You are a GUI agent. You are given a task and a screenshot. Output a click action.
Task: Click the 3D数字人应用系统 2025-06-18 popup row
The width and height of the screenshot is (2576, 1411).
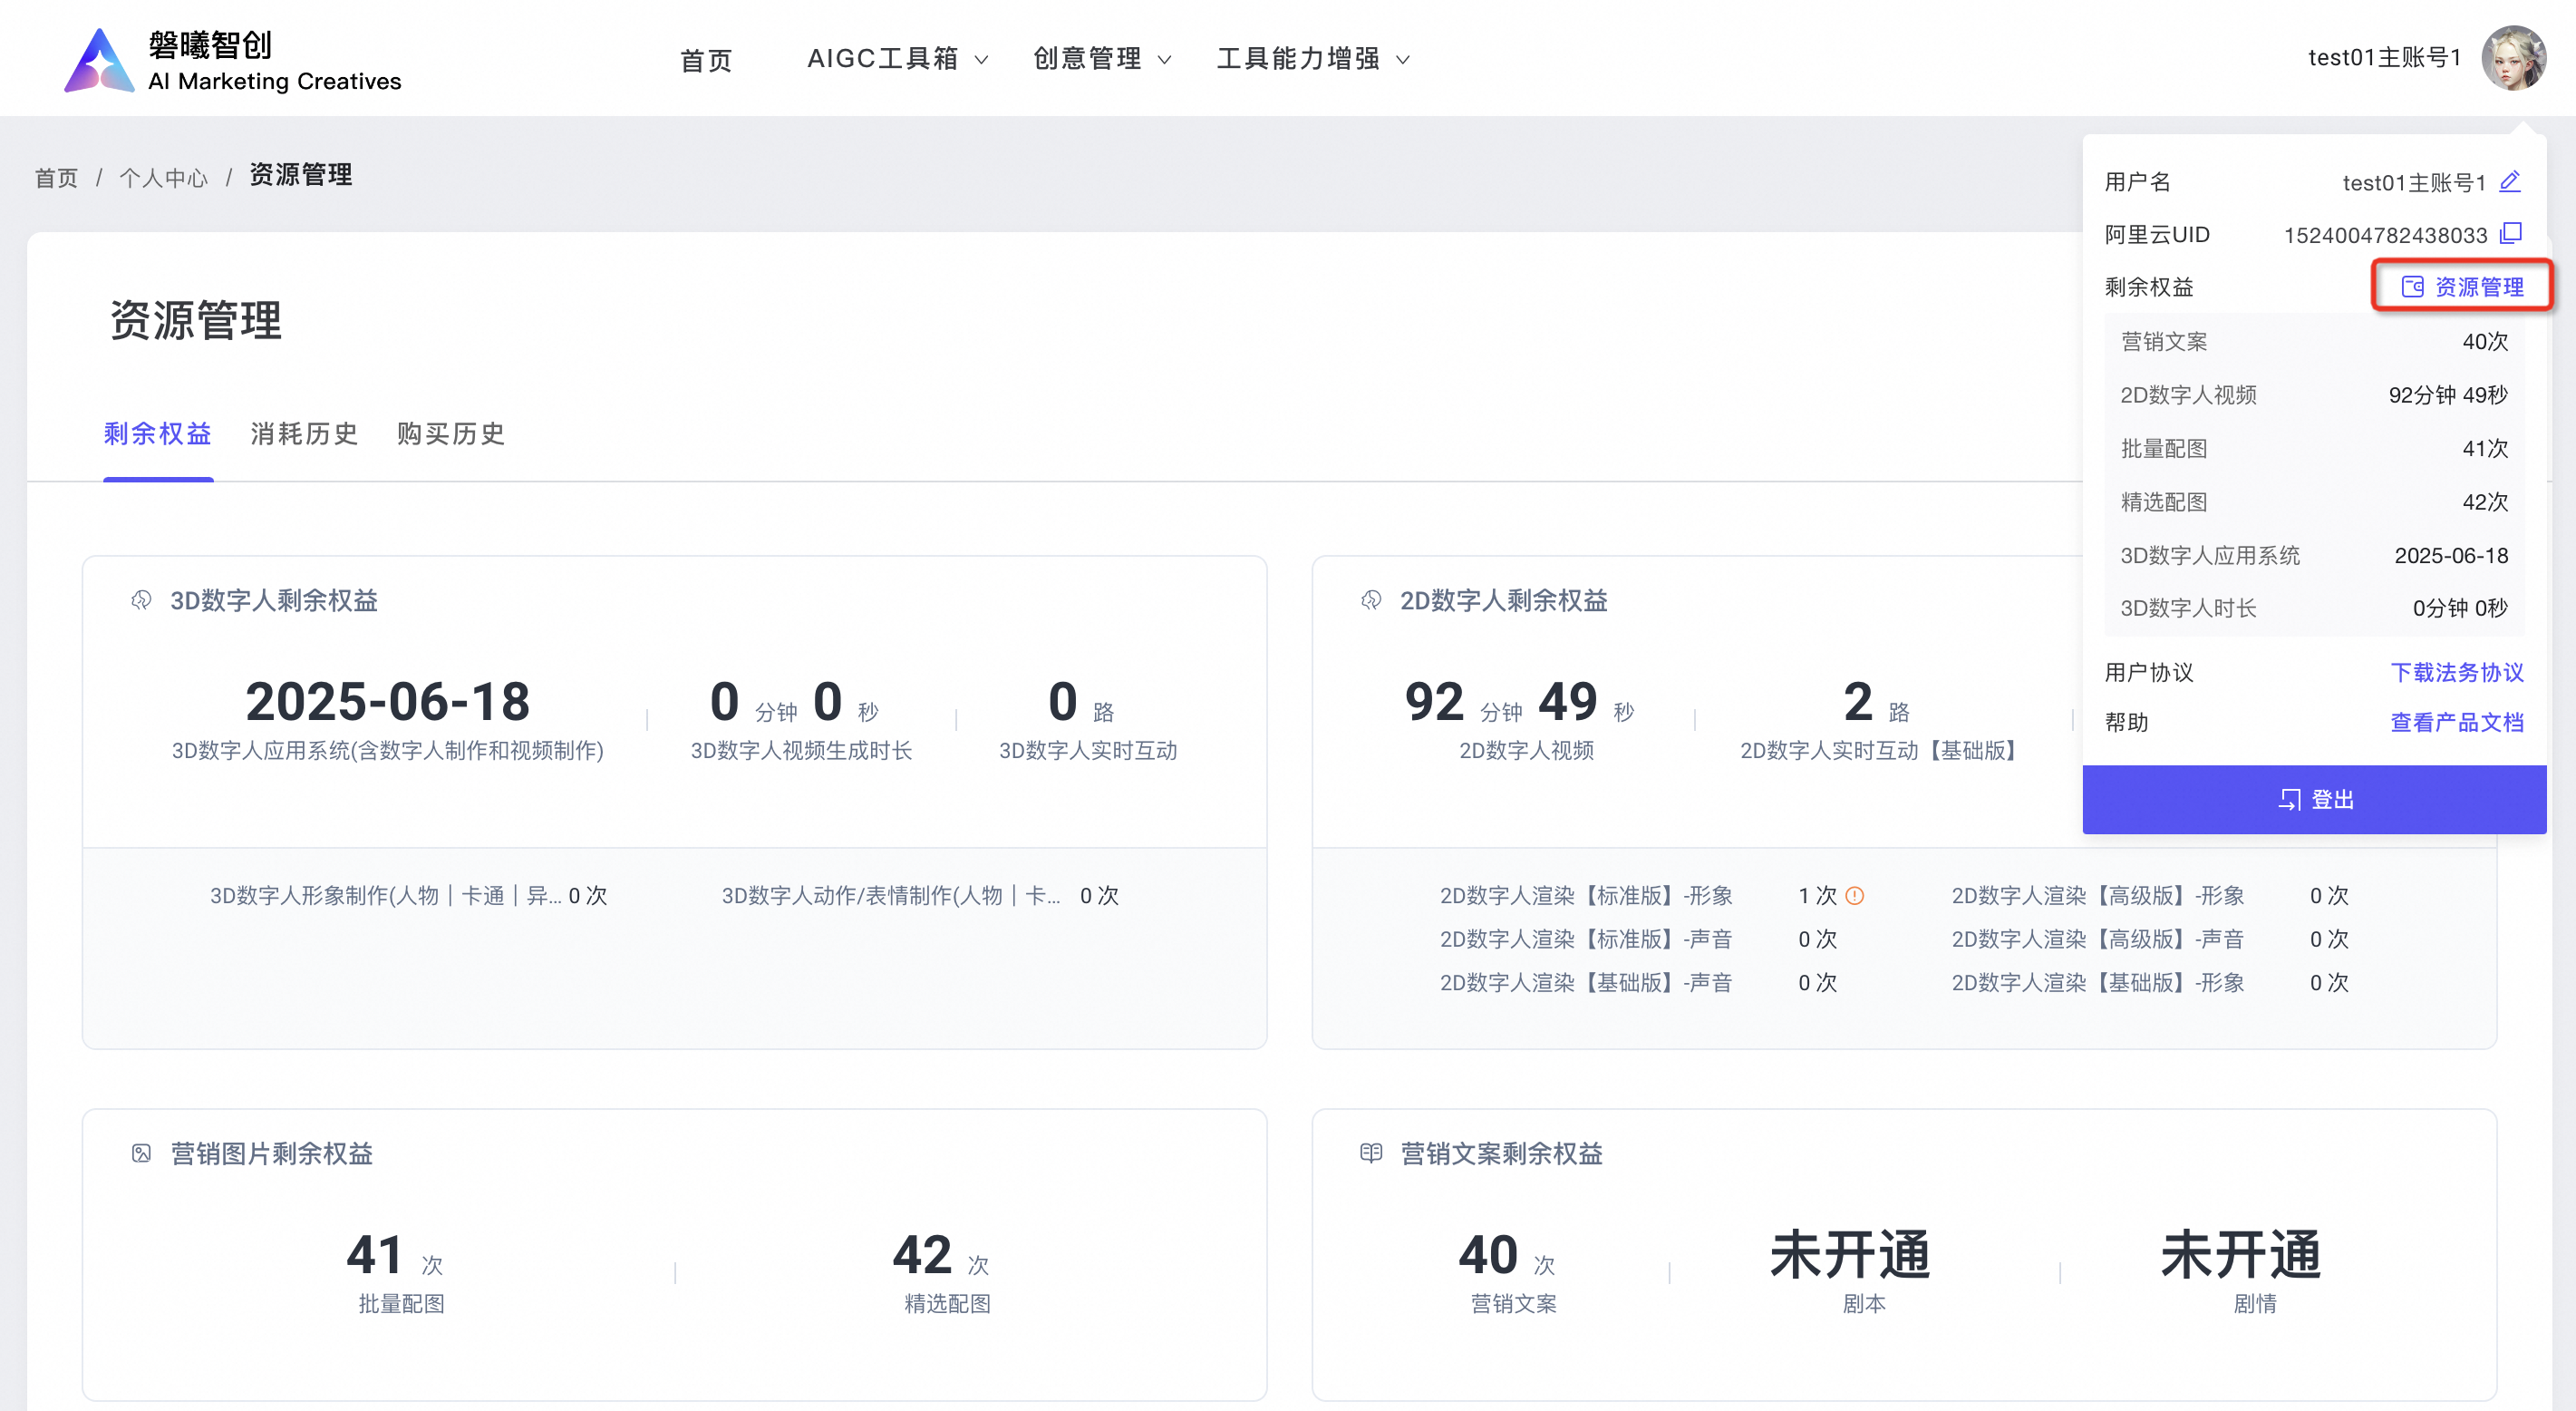2314,555
